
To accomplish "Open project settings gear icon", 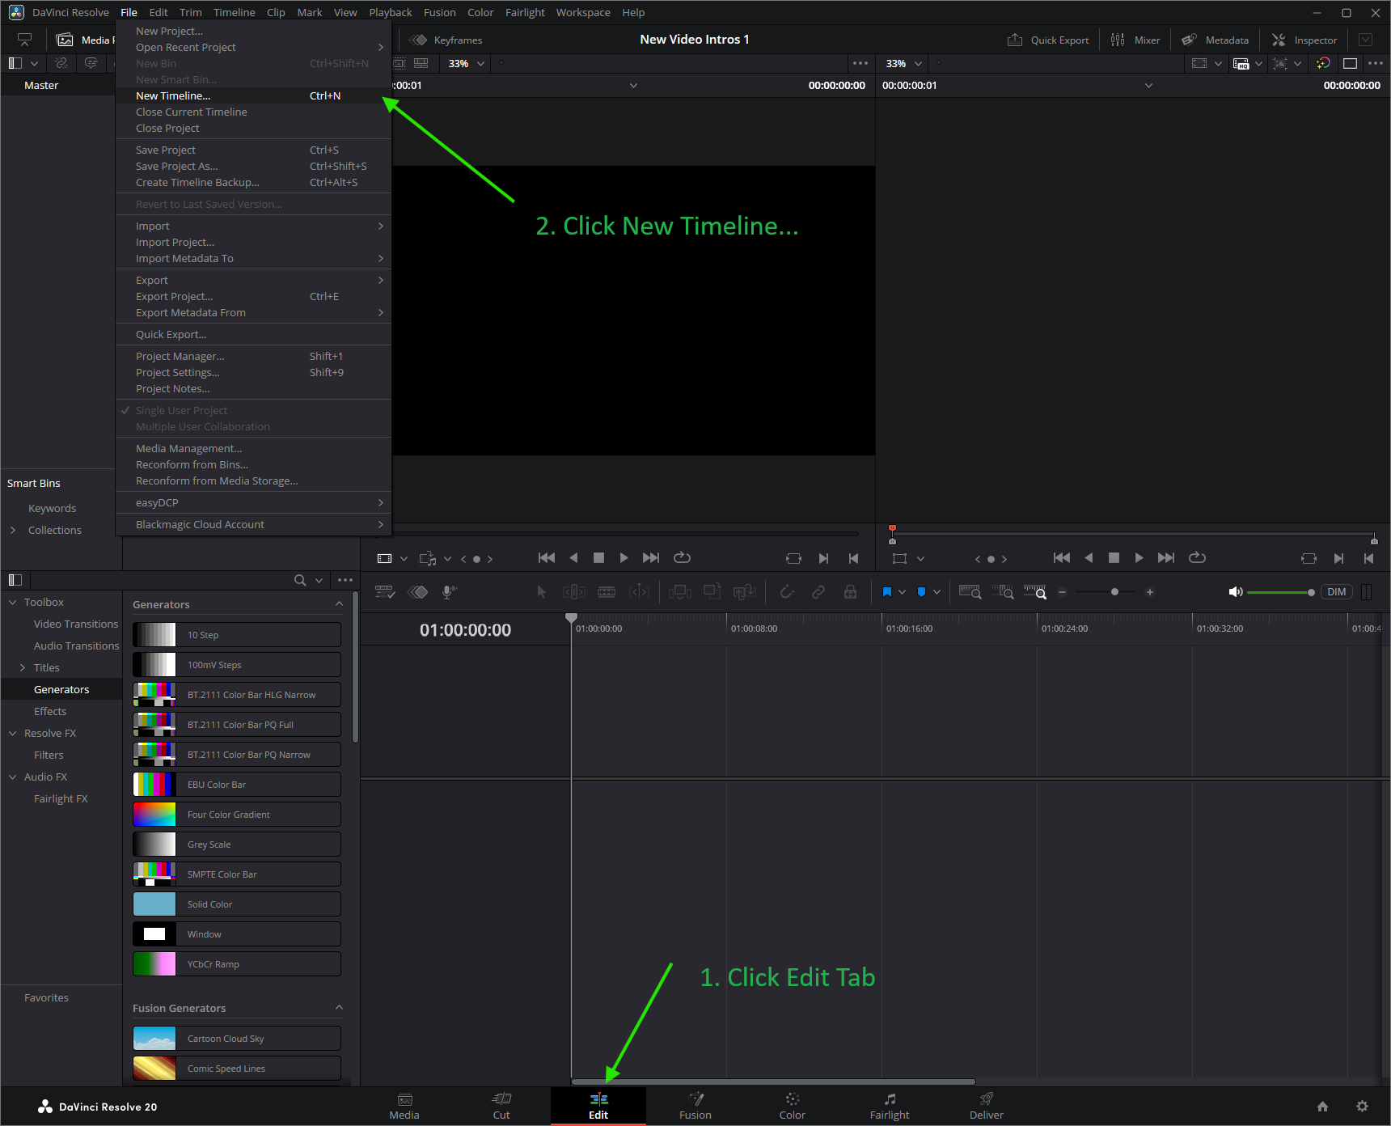I will point(1362,1106).
